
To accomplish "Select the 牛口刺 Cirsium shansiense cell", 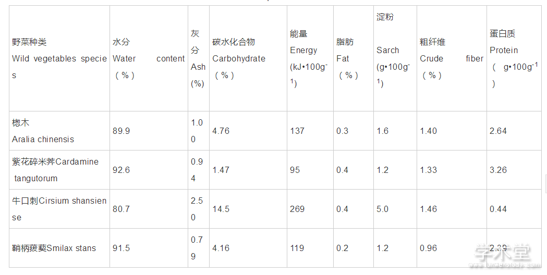I will click(59, 209).
